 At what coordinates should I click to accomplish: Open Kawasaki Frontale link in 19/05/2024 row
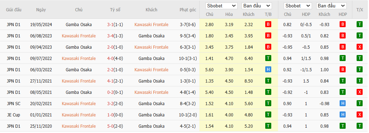152,25
